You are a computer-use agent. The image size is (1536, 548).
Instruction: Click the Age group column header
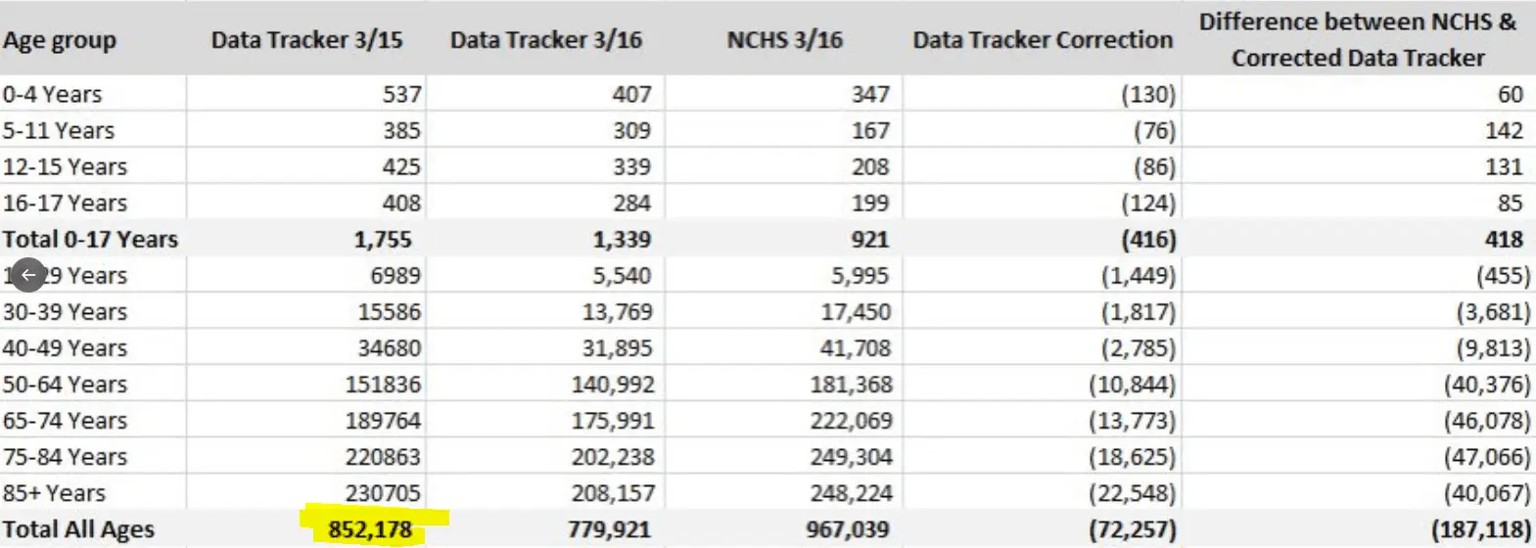60,40
